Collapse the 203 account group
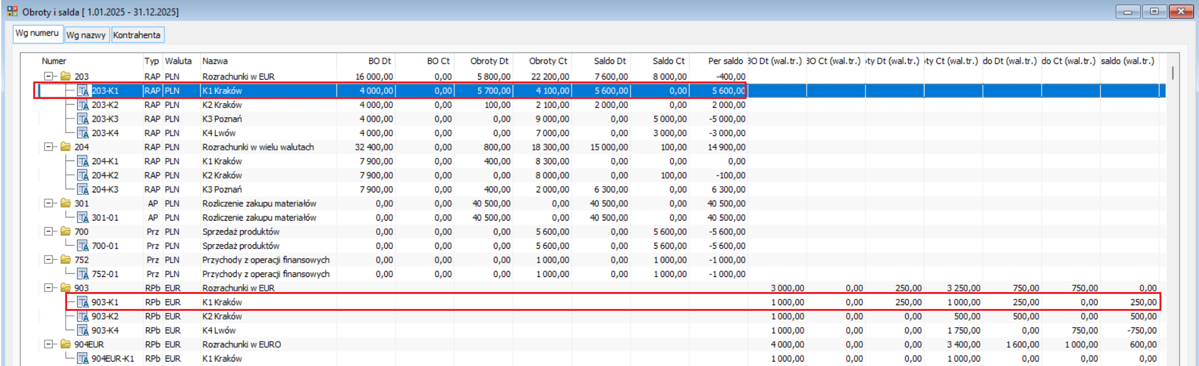Viewport: 1199px width, 366px height. coord(48,76)
